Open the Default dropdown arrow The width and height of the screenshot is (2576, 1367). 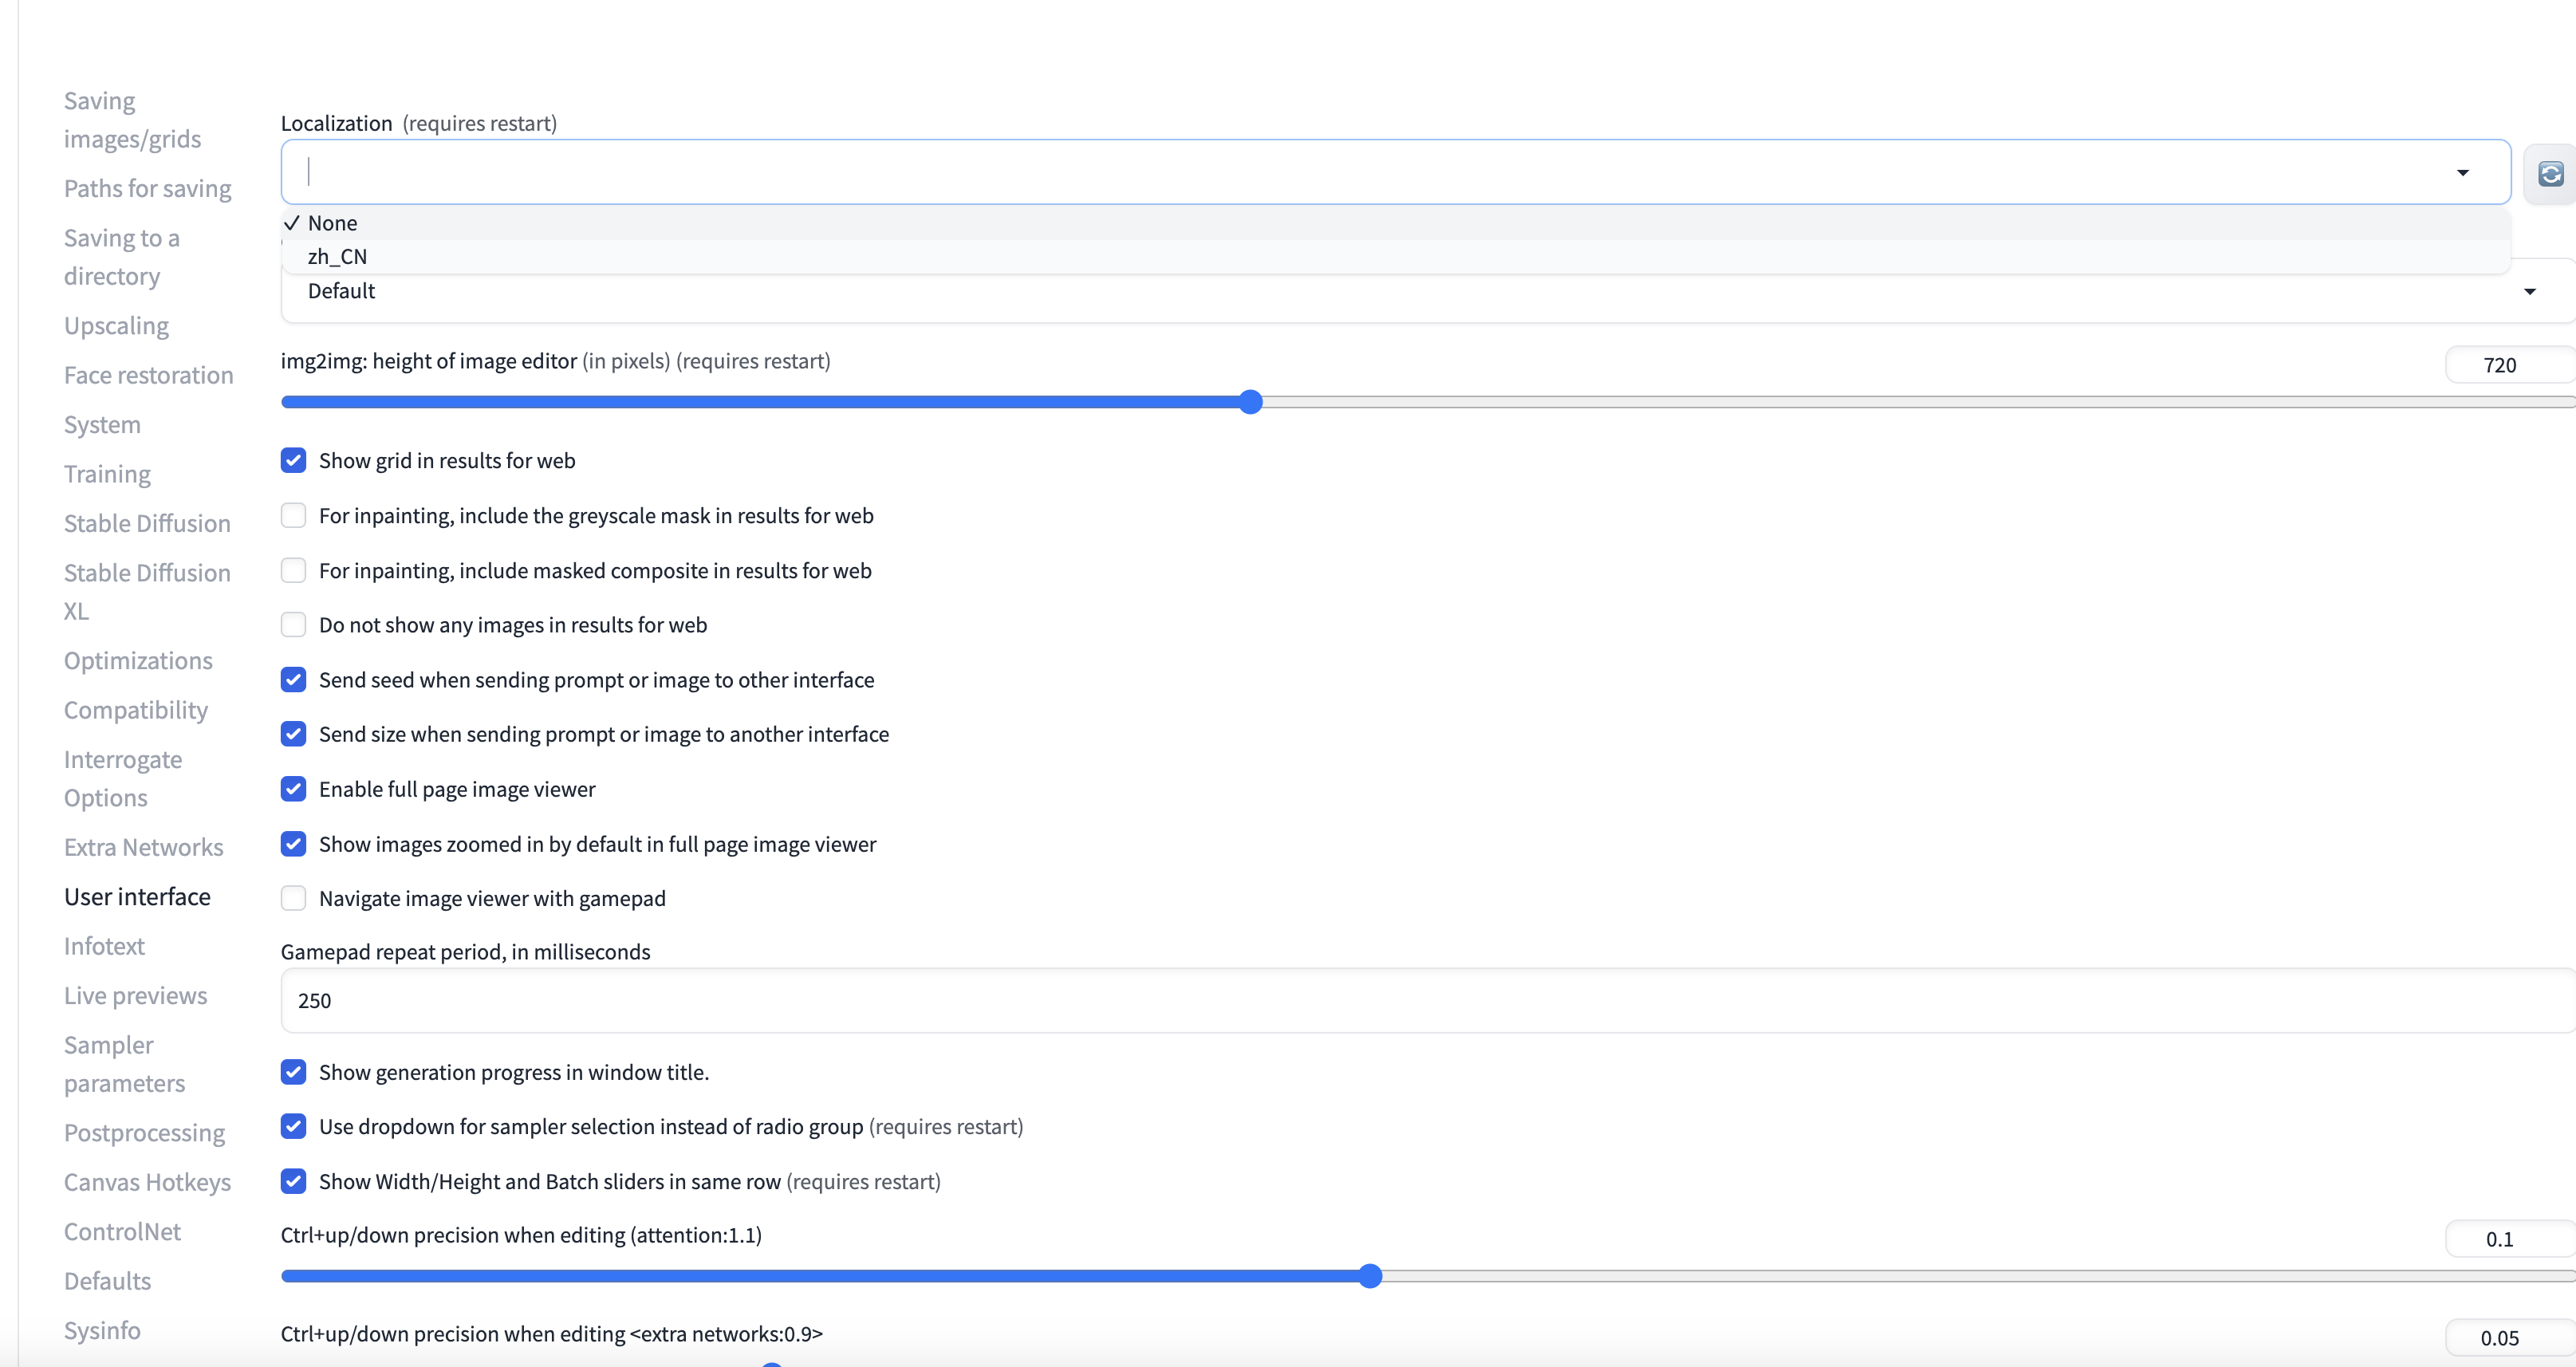point(2529,292)
